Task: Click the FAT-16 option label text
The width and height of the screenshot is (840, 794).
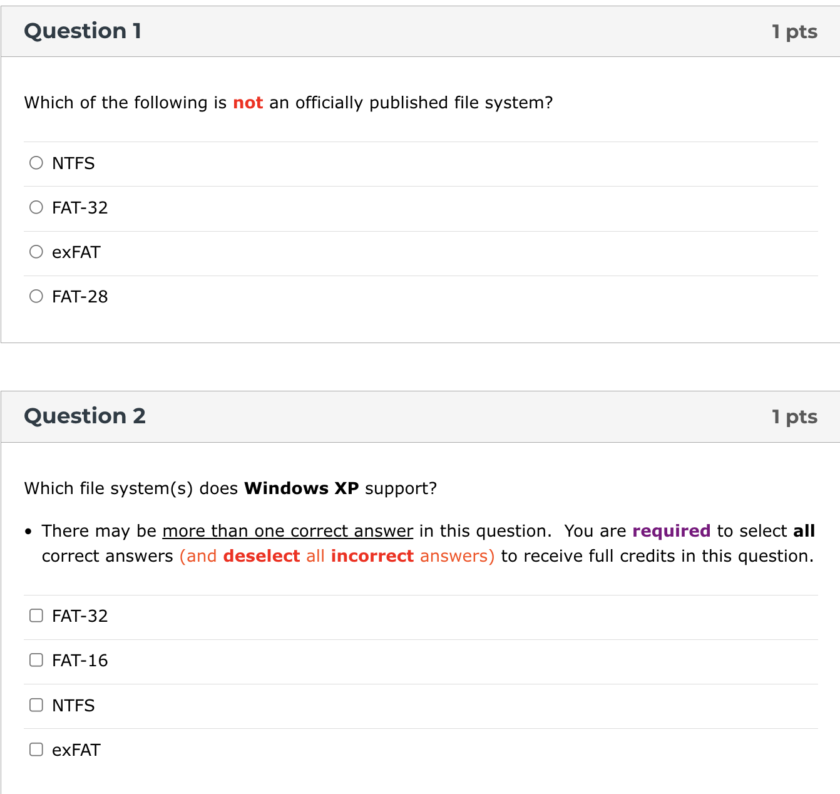Action: (x=80, y=661)
